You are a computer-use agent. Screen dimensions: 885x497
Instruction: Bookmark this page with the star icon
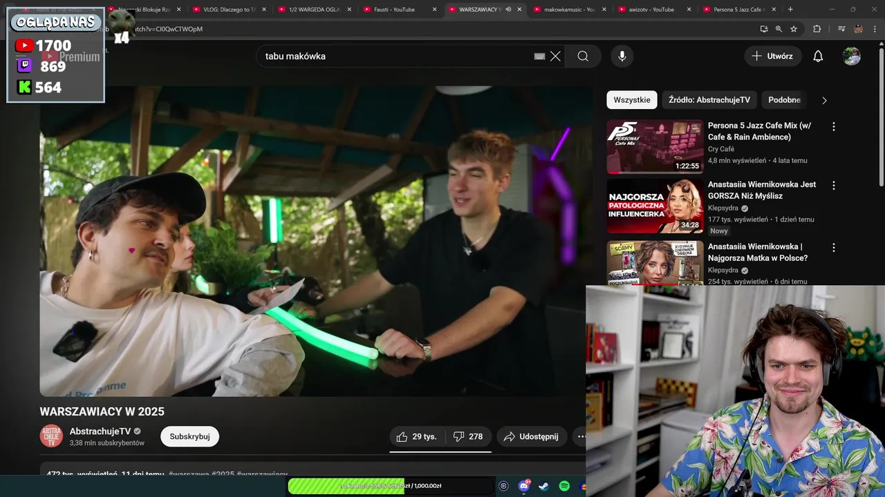pos(794,29)
